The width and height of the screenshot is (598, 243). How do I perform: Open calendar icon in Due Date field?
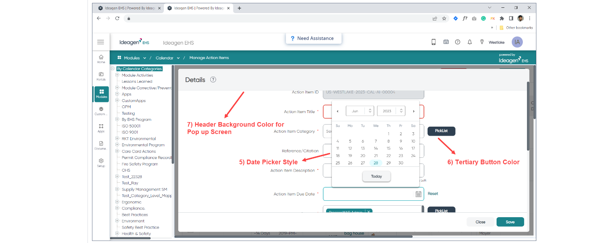(x=419, y=194)
